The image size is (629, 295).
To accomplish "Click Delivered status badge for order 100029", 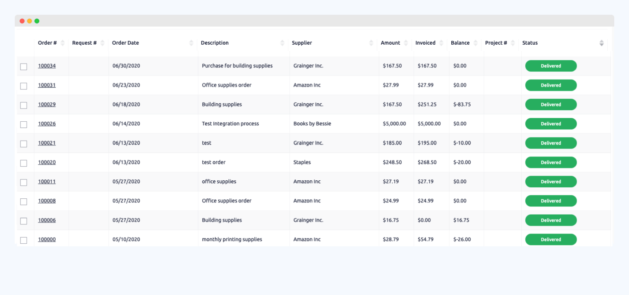I will (551, 104).
